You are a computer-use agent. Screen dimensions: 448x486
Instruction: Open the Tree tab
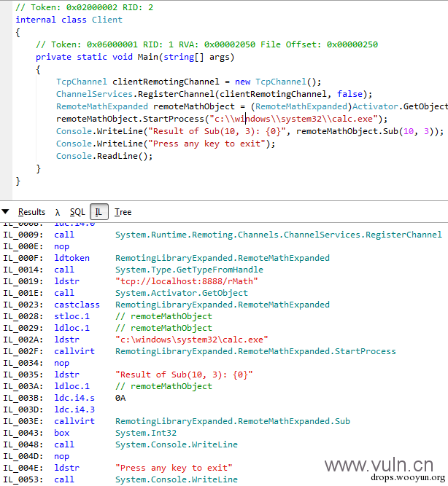[123, 212]
